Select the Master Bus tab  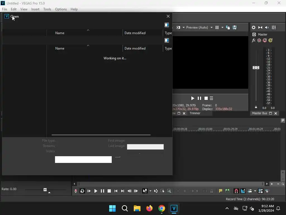(259, 113)
